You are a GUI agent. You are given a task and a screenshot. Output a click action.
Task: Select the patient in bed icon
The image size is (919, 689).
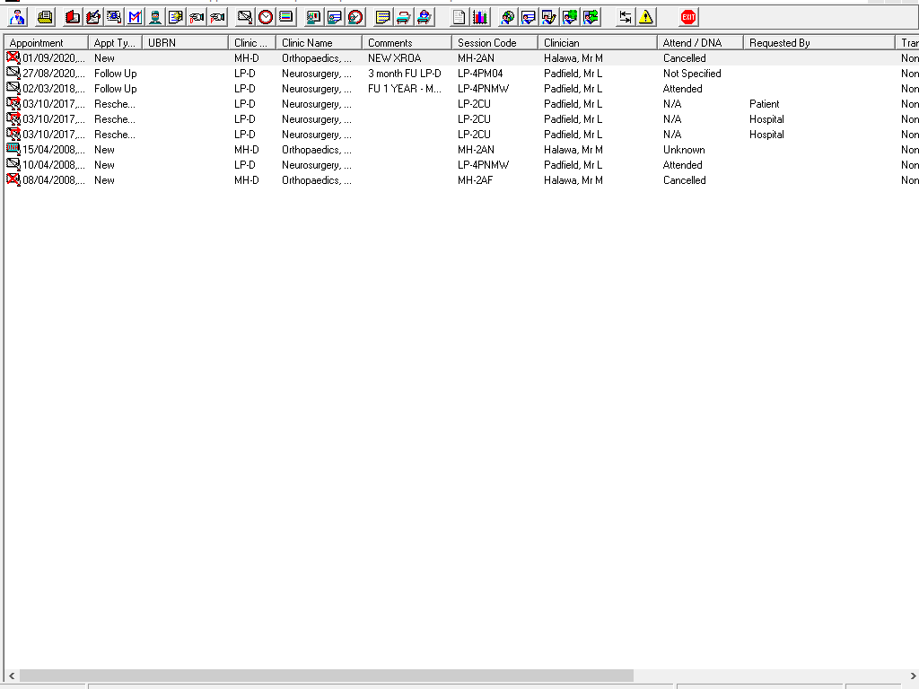tap(424, 17)
